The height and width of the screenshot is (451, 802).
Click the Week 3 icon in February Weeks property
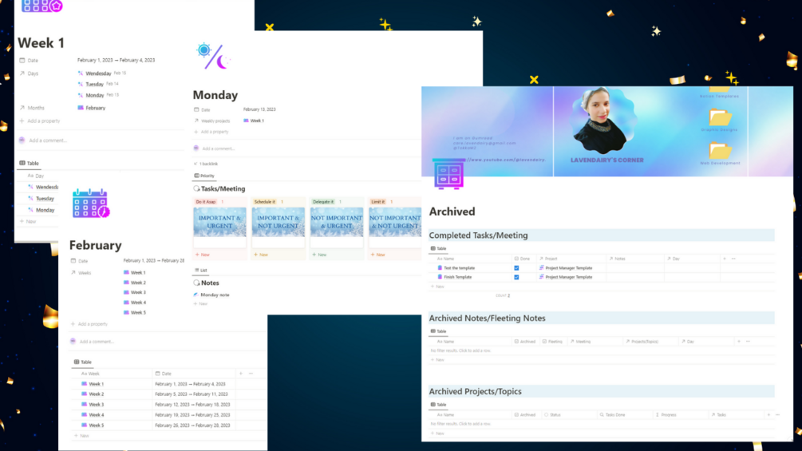tap(126, 292)
